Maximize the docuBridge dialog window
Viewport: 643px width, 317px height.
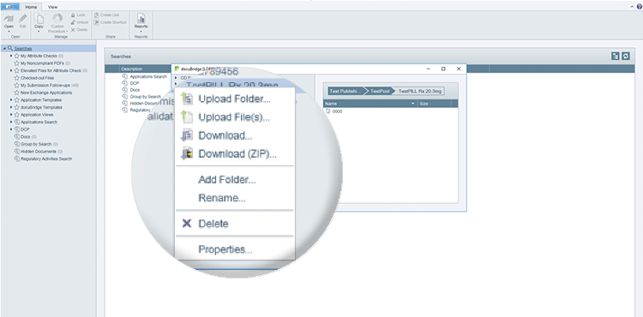443,69
